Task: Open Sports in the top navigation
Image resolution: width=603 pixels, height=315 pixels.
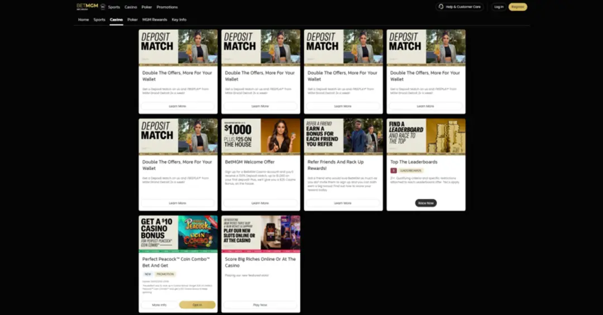Action: pyautogui.click(x=114, y=7)
